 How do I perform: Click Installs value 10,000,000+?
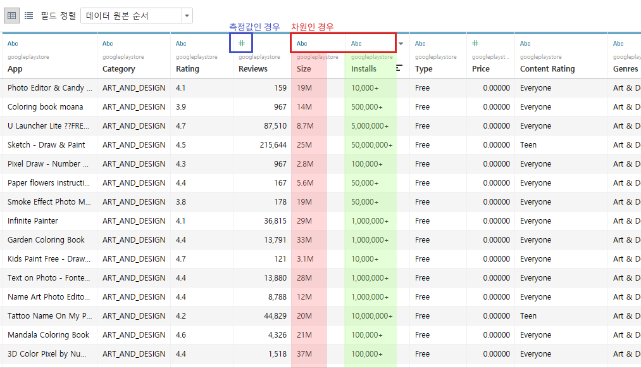(371, 315)
